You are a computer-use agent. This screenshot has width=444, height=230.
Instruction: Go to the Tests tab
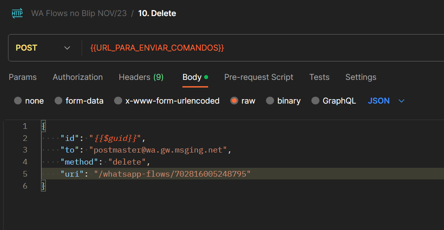(x=319, y=77)
